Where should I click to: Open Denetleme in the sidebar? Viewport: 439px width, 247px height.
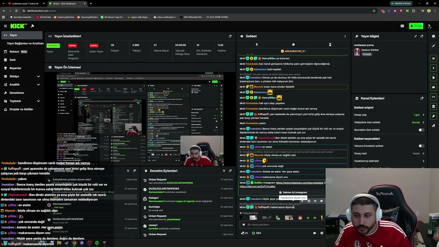pos(22,93)
